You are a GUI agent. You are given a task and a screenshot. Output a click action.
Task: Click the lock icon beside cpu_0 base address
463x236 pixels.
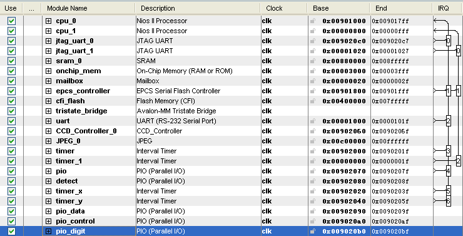coord(312,21)
